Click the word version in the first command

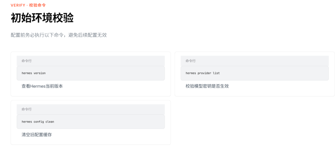click(40, 73)
